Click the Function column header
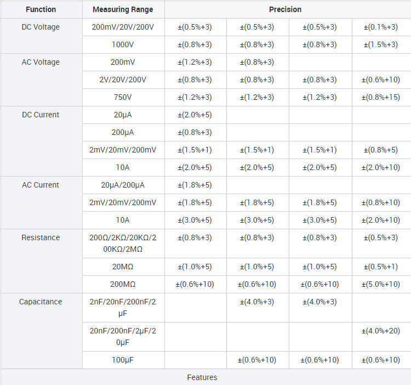Viewport: 411px width, 385px height. (x=41, y=9)
